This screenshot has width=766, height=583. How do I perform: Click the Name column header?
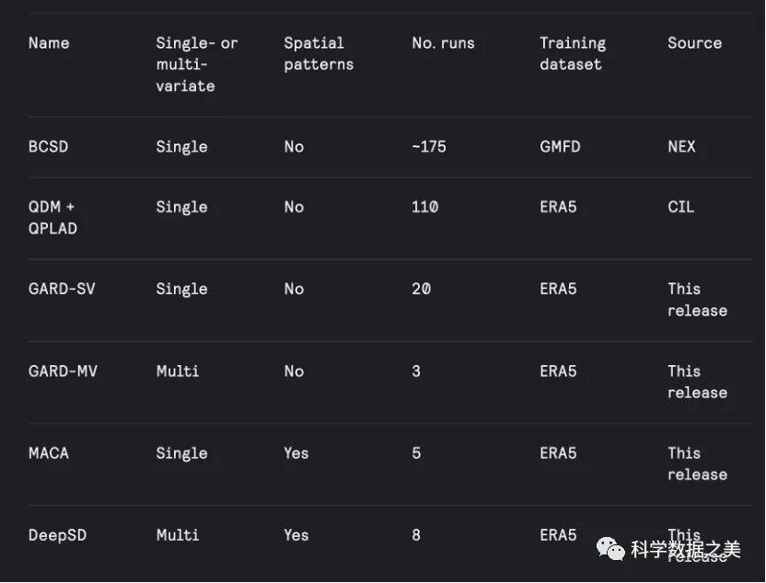[x=49, y=43]
